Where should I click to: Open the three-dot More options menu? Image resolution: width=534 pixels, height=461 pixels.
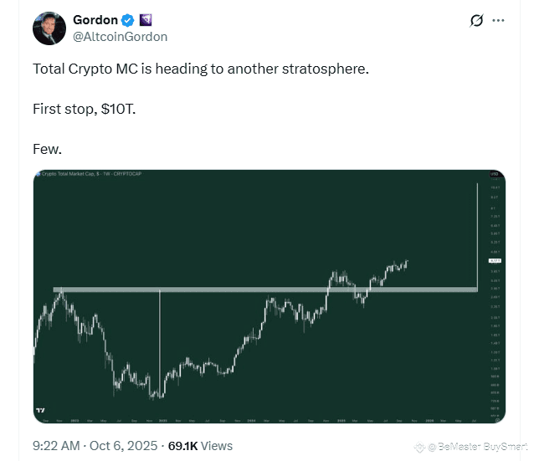pyautogui.click(x=499, y=20)
